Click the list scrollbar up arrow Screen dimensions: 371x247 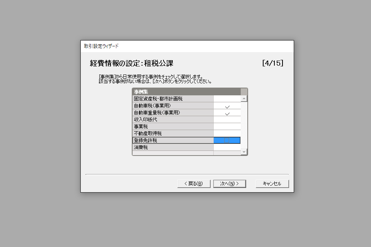click(x=244, y=98)
